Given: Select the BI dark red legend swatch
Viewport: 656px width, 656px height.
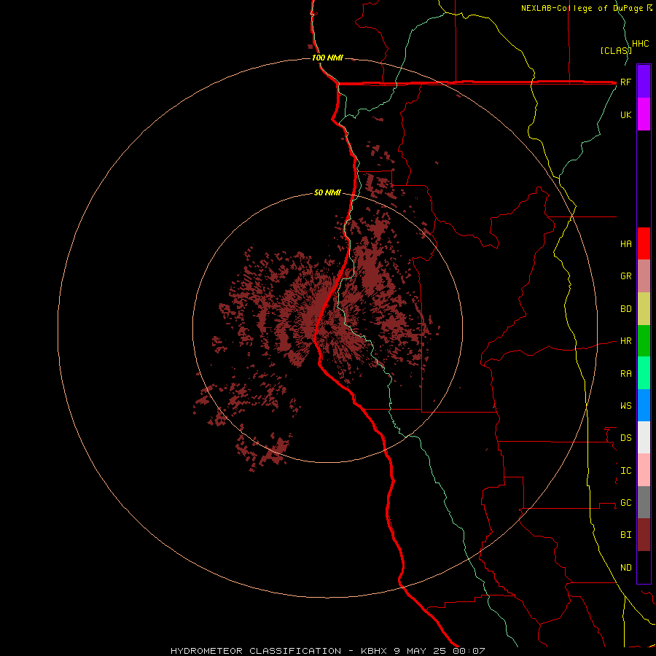Looking at the screenshot, I should click(x=644, y=535).
